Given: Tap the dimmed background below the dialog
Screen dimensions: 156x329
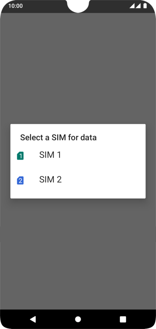Looking at the screenshot, I should 78,254.
